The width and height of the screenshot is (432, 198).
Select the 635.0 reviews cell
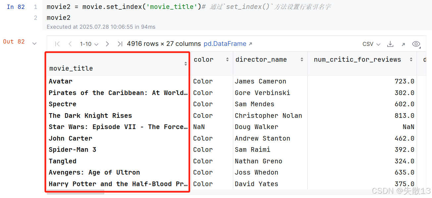point(405,172)
